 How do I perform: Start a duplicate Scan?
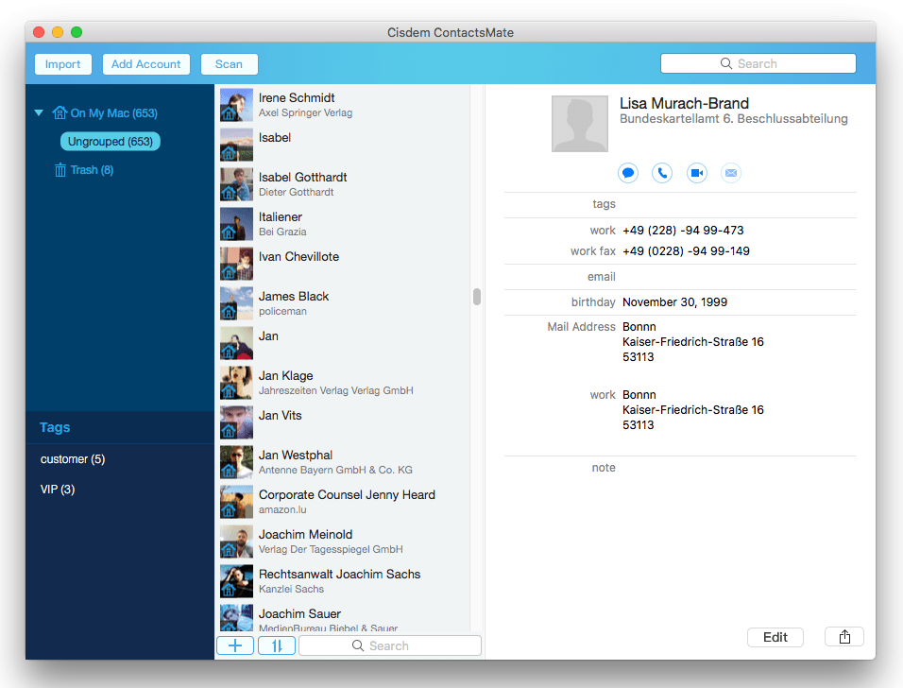[x=229, y=63]
